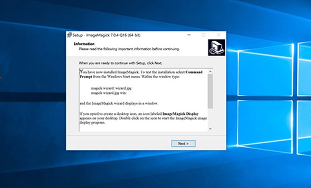The width and height of the screenshot is (311, 188).
Task: Click the setup icon in title bar
Action: [69, 35]
